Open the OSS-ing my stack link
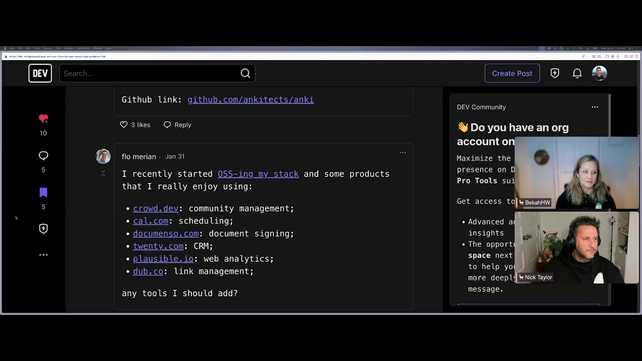642x361 pixels. (258, 174)
